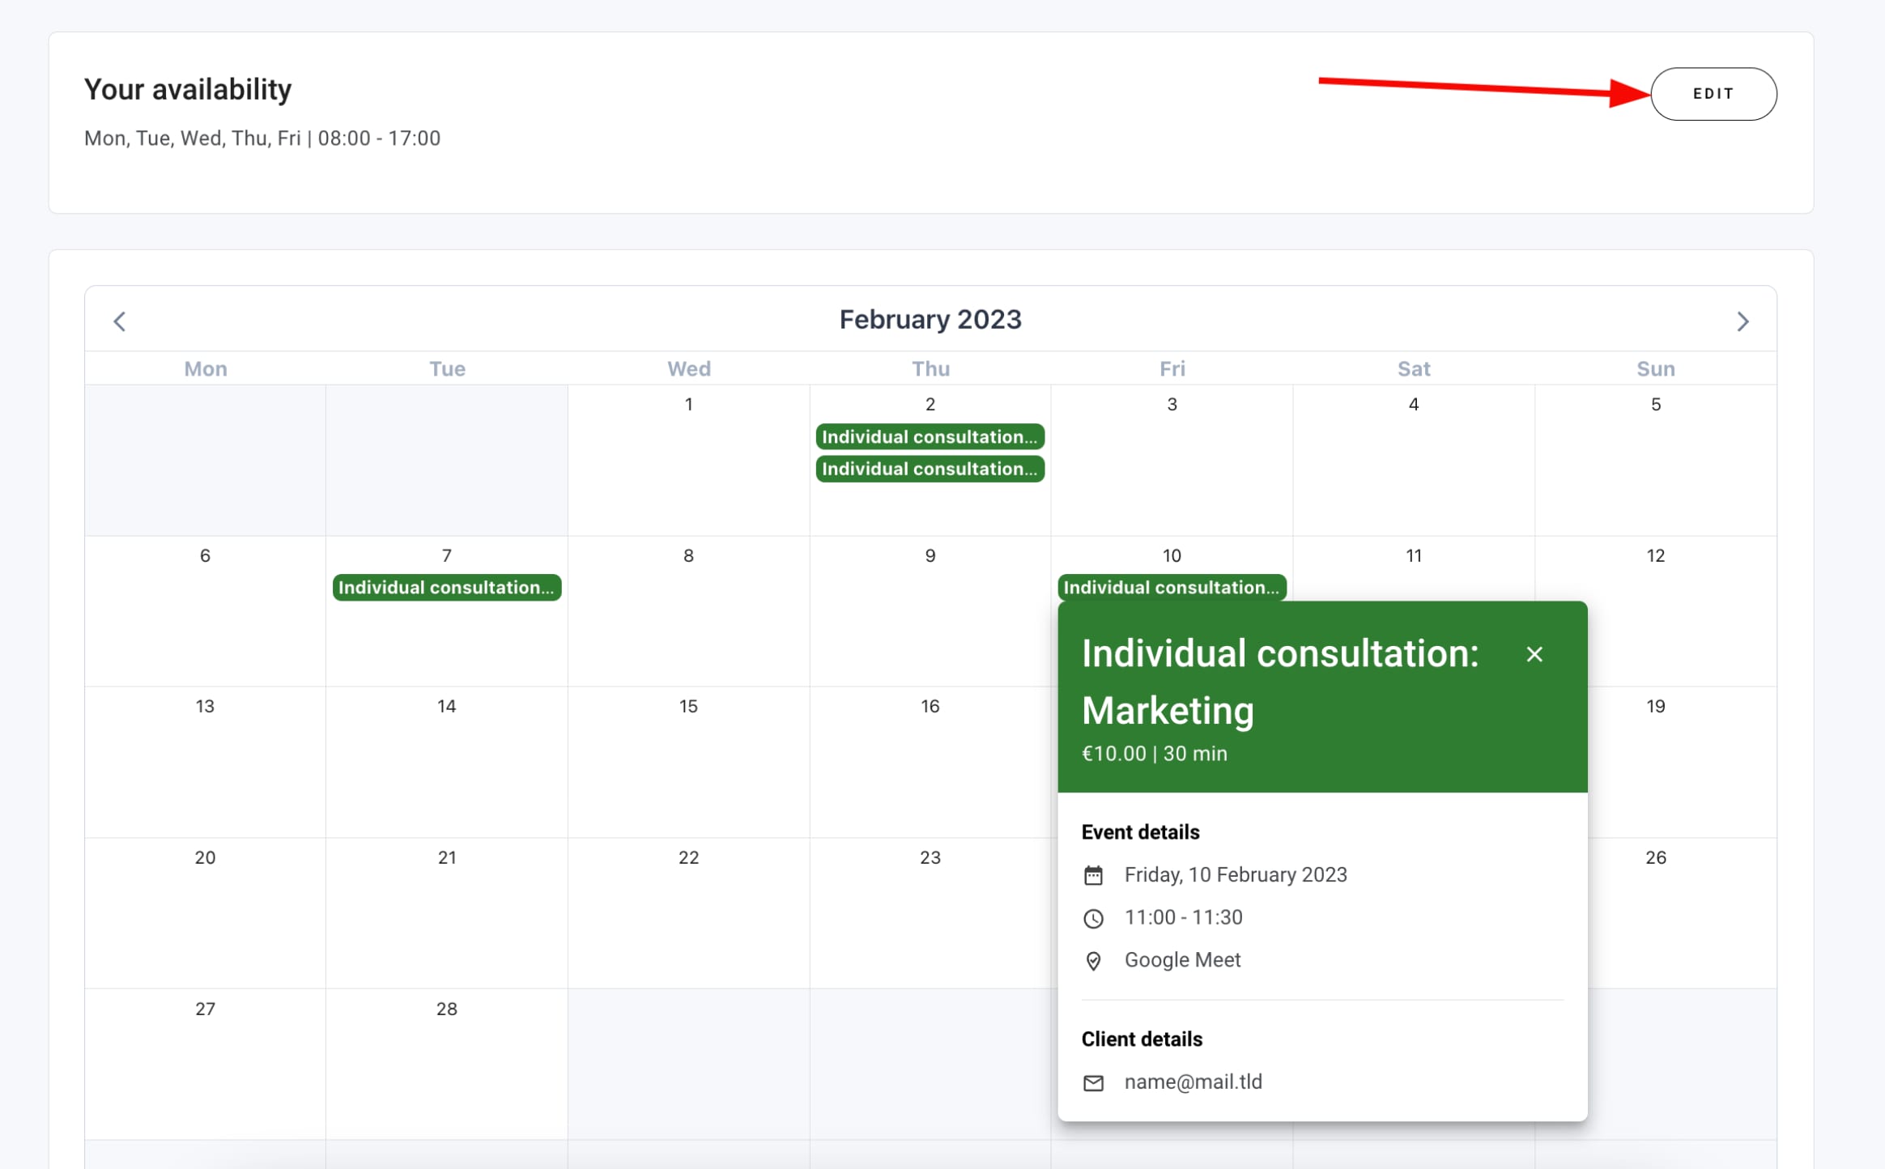Select February 15 day cell

pyautogui.click(x=688, y=761)
